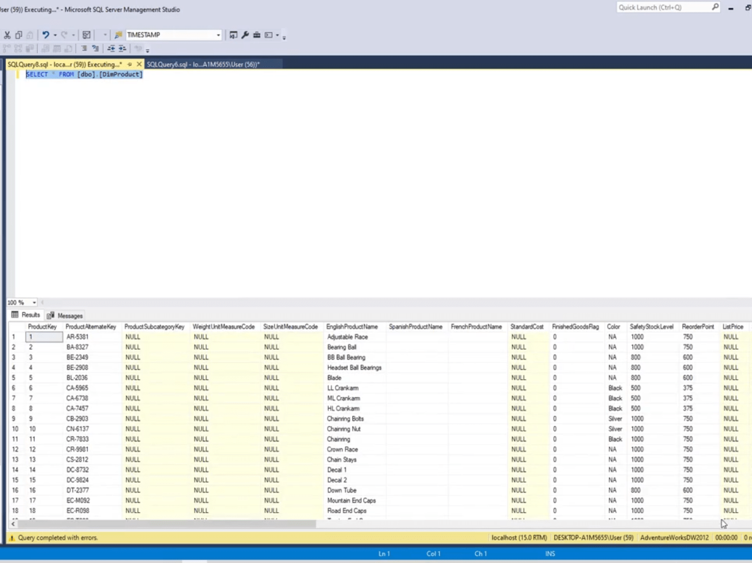The height and width of the screenshot is (563, 752).
Task: Click the StandardCost column header
Action: pos(527,327)
